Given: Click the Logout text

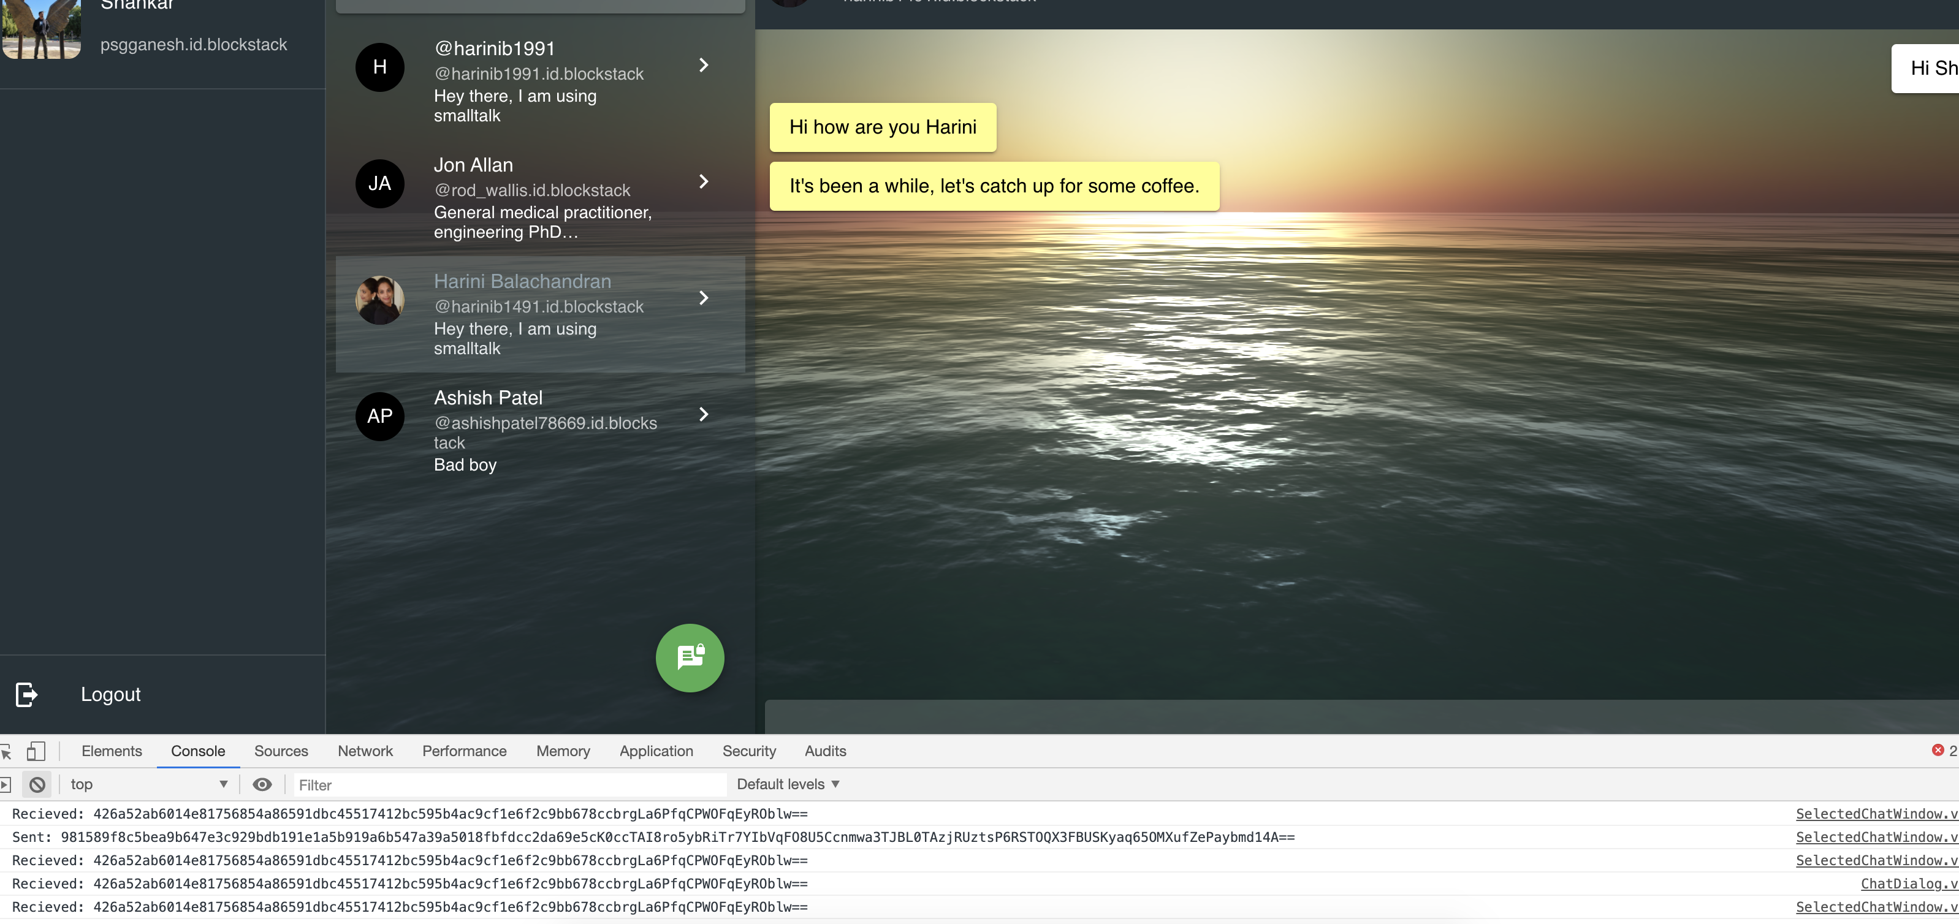Looking at the screenshot, I should point(110,694).
